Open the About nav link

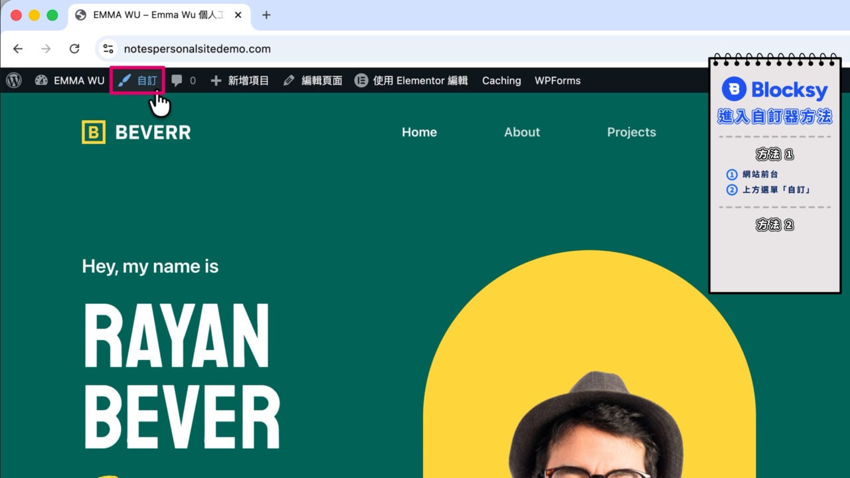pos(522,132)
